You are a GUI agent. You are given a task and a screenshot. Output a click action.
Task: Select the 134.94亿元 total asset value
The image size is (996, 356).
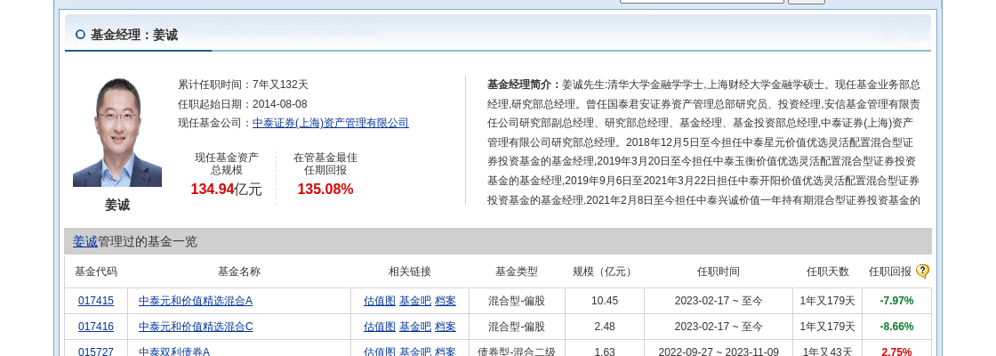tap(226, 190)
